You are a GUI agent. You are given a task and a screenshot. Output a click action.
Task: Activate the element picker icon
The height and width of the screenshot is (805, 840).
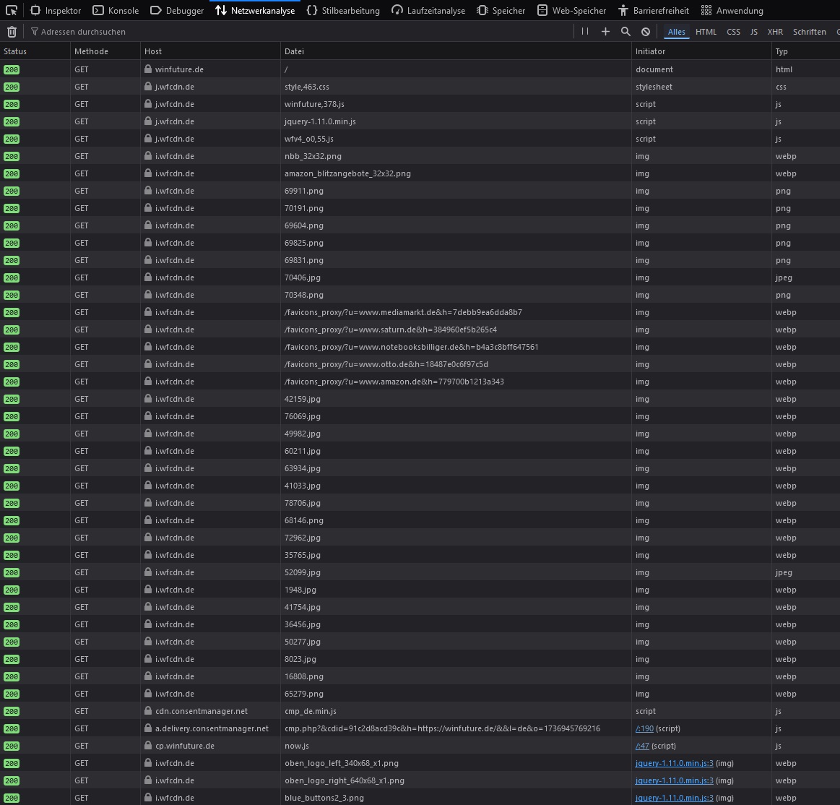pos(12,10)
